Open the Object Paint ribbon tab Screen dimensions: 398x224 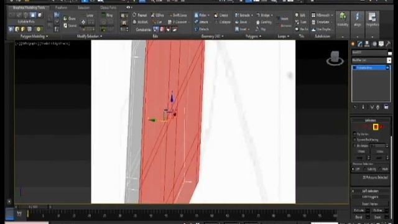[x=108, y=7]
